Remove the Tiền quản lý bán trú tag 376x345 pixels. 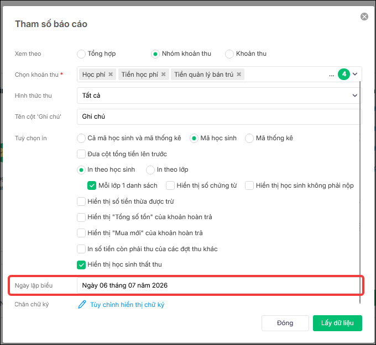coord(239,74)
